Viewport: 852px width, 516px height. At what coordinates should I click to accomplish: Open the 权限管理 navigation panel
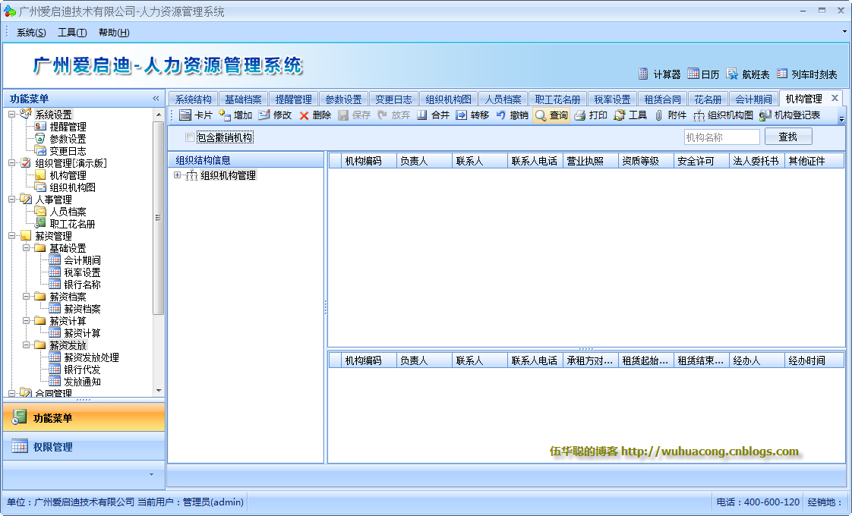pyautogui.click(x=84, y=446)
